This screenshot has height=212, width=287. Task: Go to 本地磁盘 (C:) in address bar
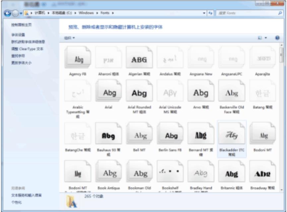(62, 13)
